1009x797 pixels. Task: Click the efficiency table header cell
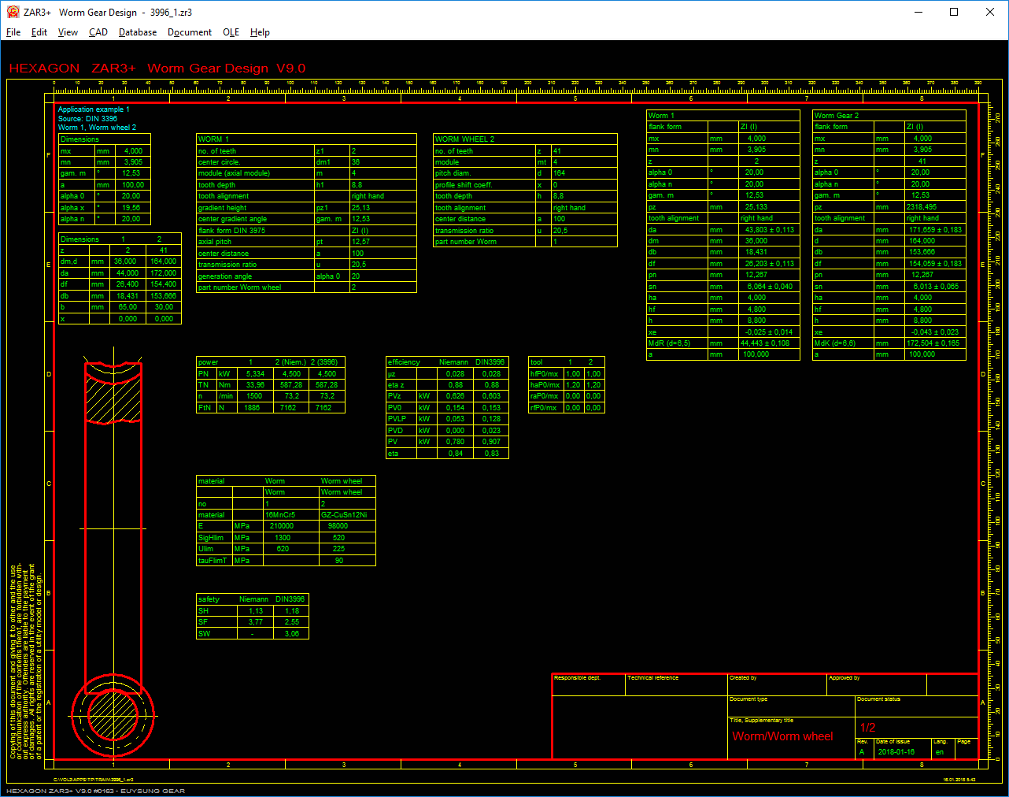point(404,362)
